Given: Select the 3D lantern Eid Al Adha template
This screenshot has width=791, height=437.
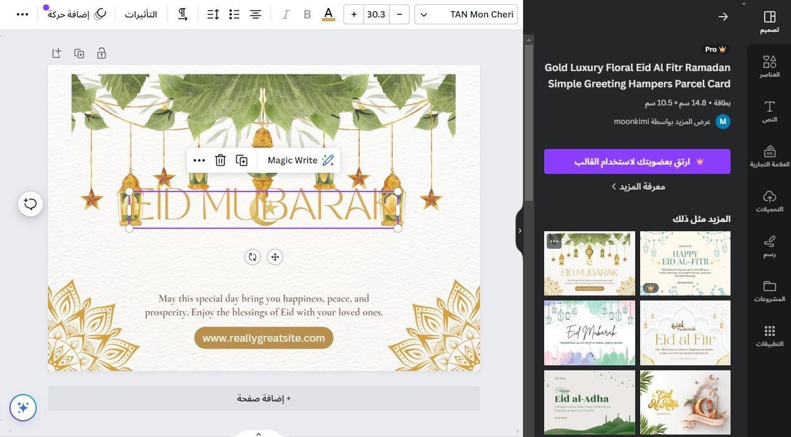Looking at the screenshot, I should pyautogui.click(x=685, y=402).
